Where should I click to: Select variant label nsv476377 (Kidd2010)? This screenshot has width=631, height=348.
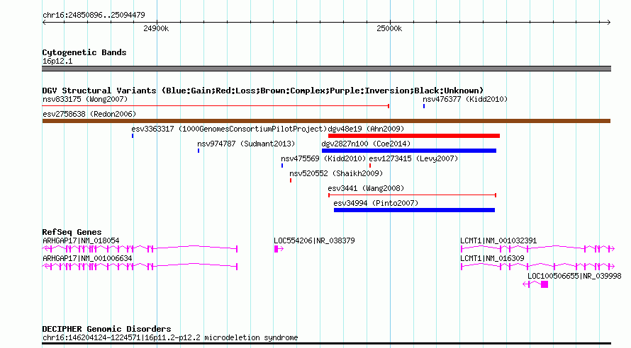click(465, 100)
